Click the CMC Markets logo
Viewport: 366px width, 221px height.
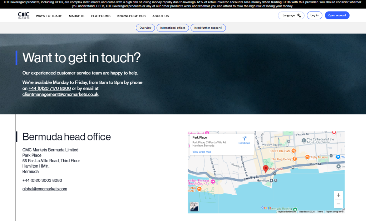(x=24, y=15)
